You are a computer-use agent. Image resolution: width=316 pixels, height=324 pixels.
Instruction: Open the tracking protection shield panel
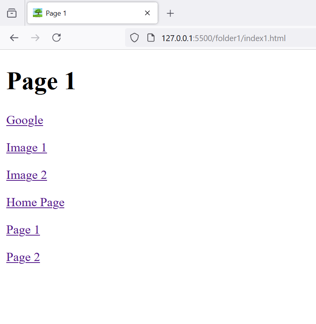134,38
